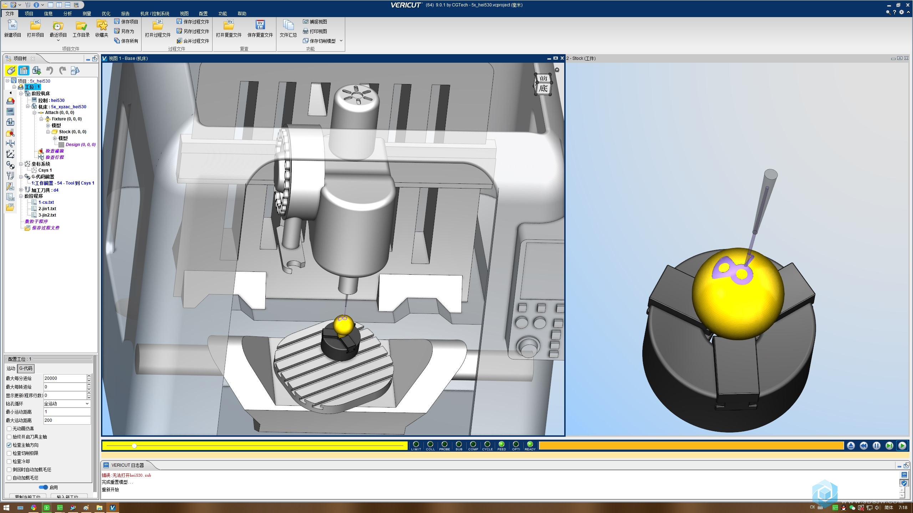Uncheck 检查主轴方向 checkbox
The width and height of the screenshot is (913, 513).
(x=9, y=445)
